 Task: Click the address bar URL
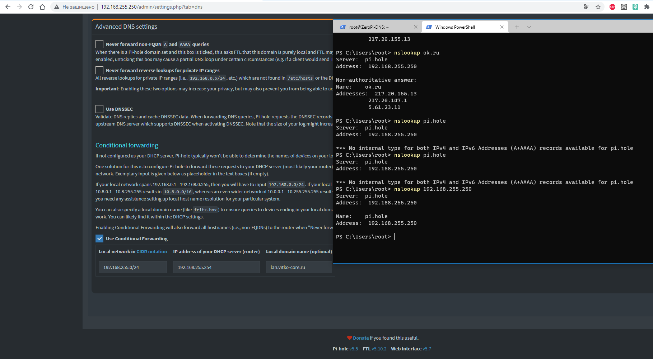(x=151, y=7)
